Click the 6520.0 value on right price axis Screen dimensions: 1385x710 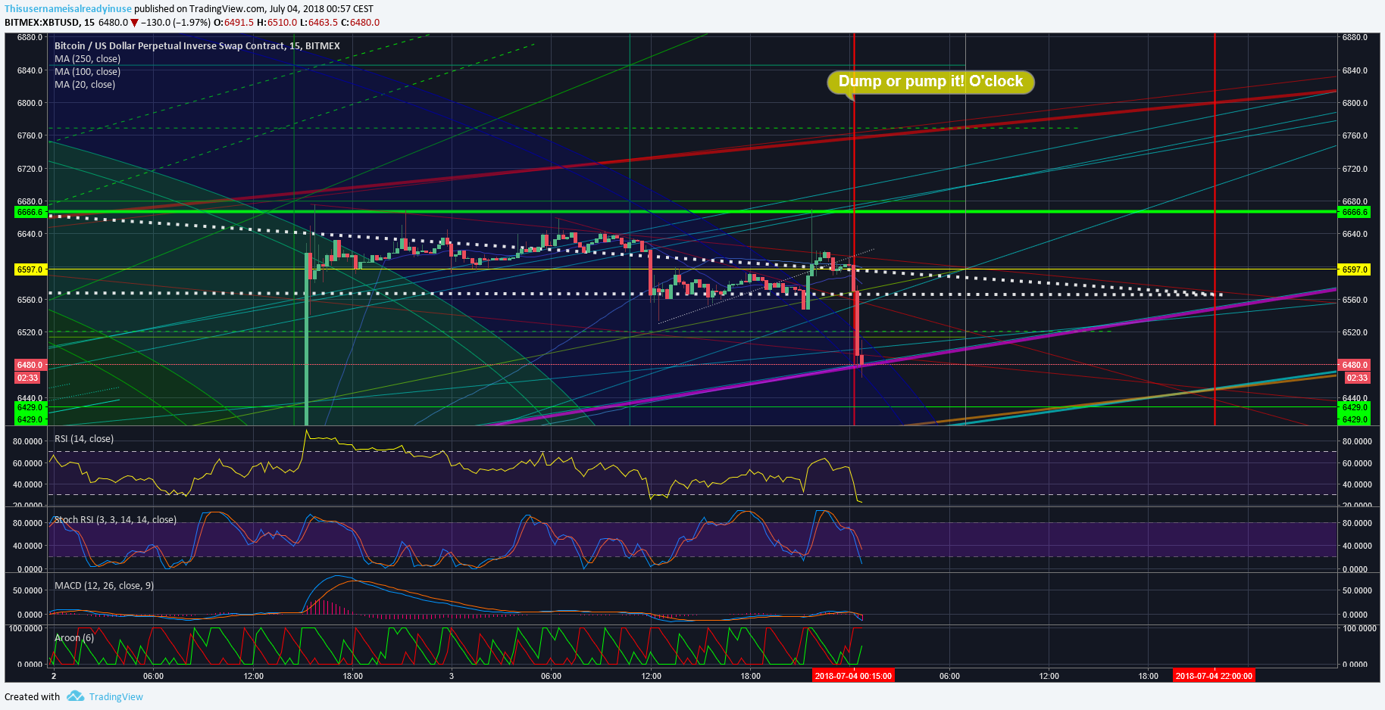[x=1355, y=332]
